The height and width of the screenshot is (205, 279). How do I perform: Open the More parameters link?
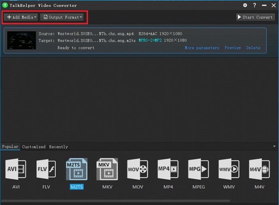[202, 48]
